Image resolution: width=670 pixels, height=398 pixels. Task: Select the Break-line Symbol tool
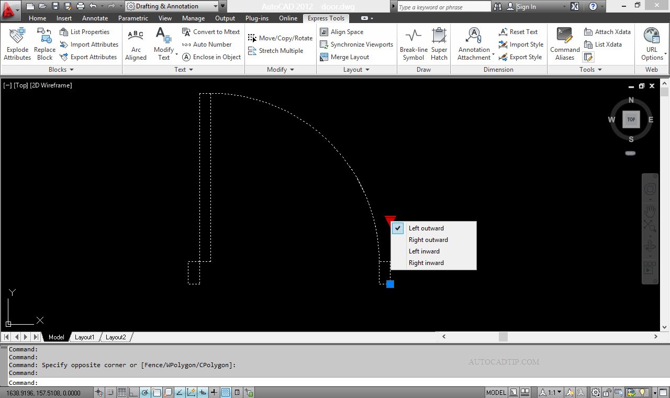point(414,44)
